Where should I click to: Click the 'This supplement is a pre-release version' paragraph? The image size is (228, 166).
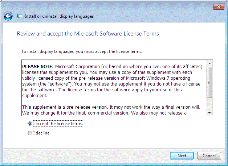coord(111,110)
